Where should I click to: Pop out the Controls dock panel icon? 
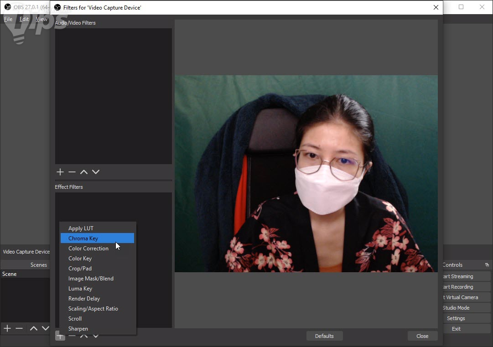click(487, 265)
